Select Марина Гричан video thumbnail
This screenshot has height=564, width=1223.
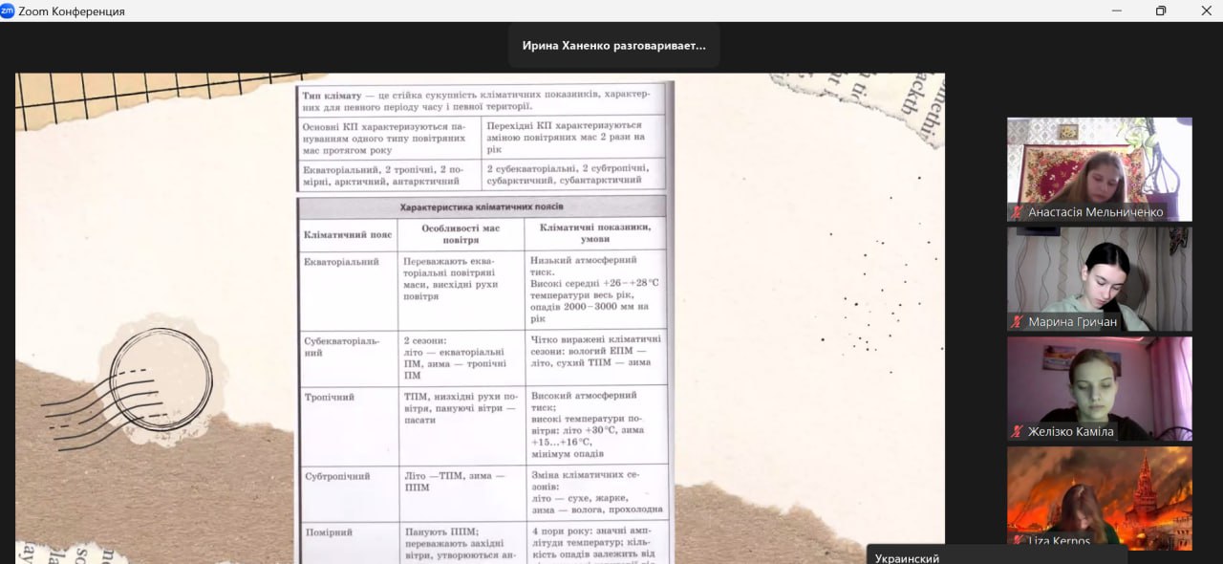(1100, 279)
